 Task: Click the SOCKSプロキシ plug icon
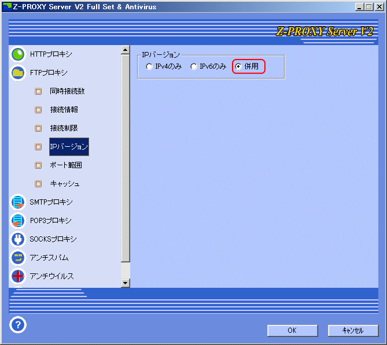click(x=18, y=239)
